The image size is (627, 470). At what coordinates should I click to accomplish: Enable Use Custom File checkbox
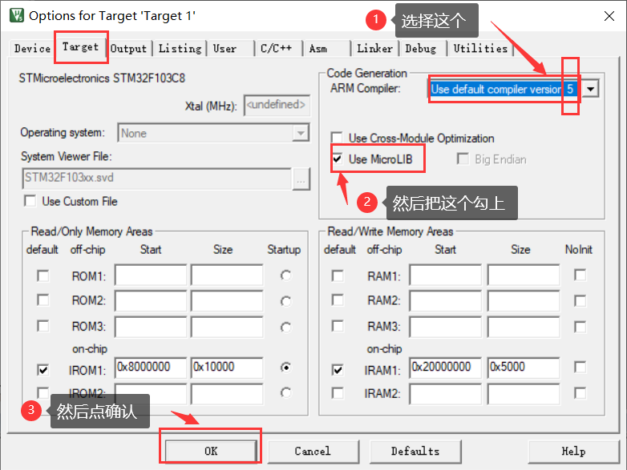click(x=30, y=201)
